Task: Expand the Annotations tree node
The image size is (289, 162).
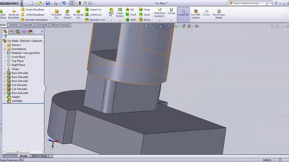Action: [5, 49]
